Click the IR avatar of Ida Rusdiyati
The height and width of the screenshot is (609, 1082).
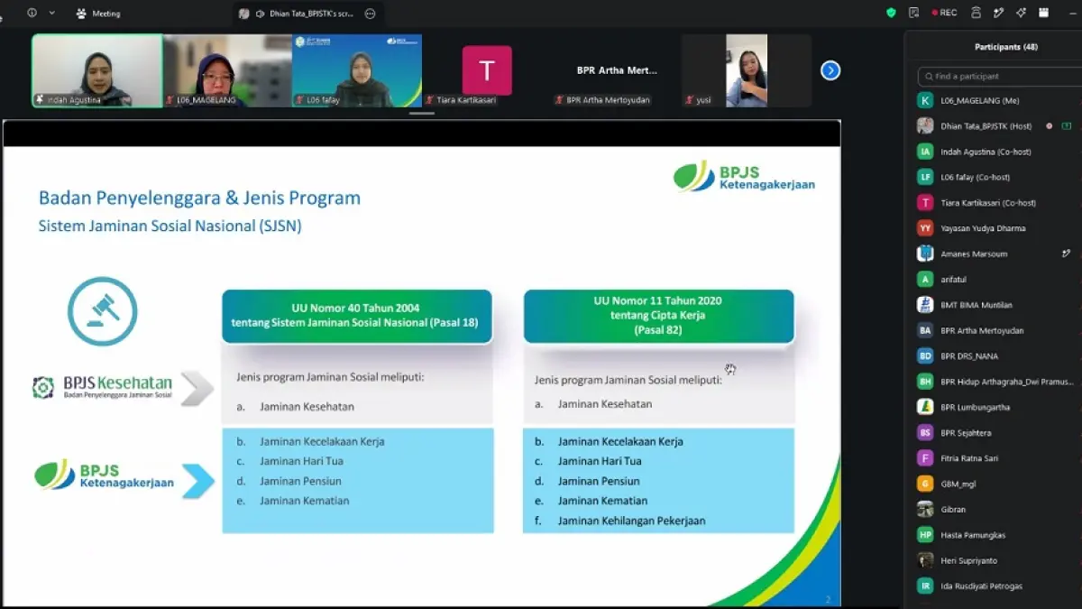pyautogui.click(x=925, y=586)
